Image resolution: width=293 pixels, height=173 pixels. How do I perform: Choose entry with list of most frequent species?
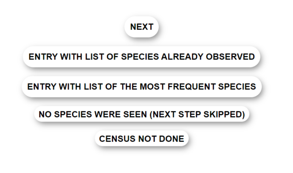pyautogui.click(x=141, y=87)
